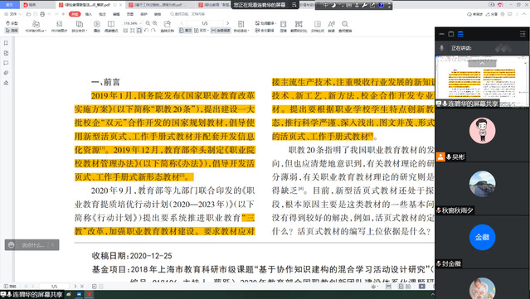Toggle single page view mode
530x299 pixels.
click(x=185, y=31)
